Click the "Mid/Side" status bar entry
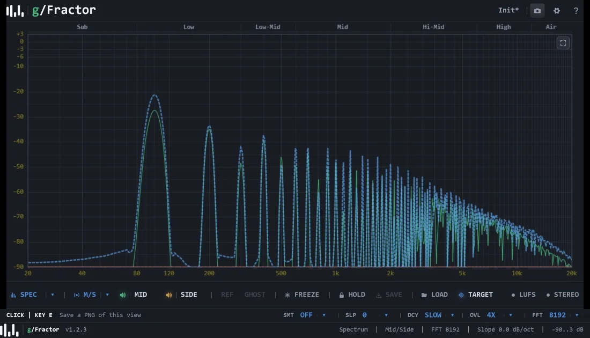Screen dimensions: 590x338 pos(399,329)
